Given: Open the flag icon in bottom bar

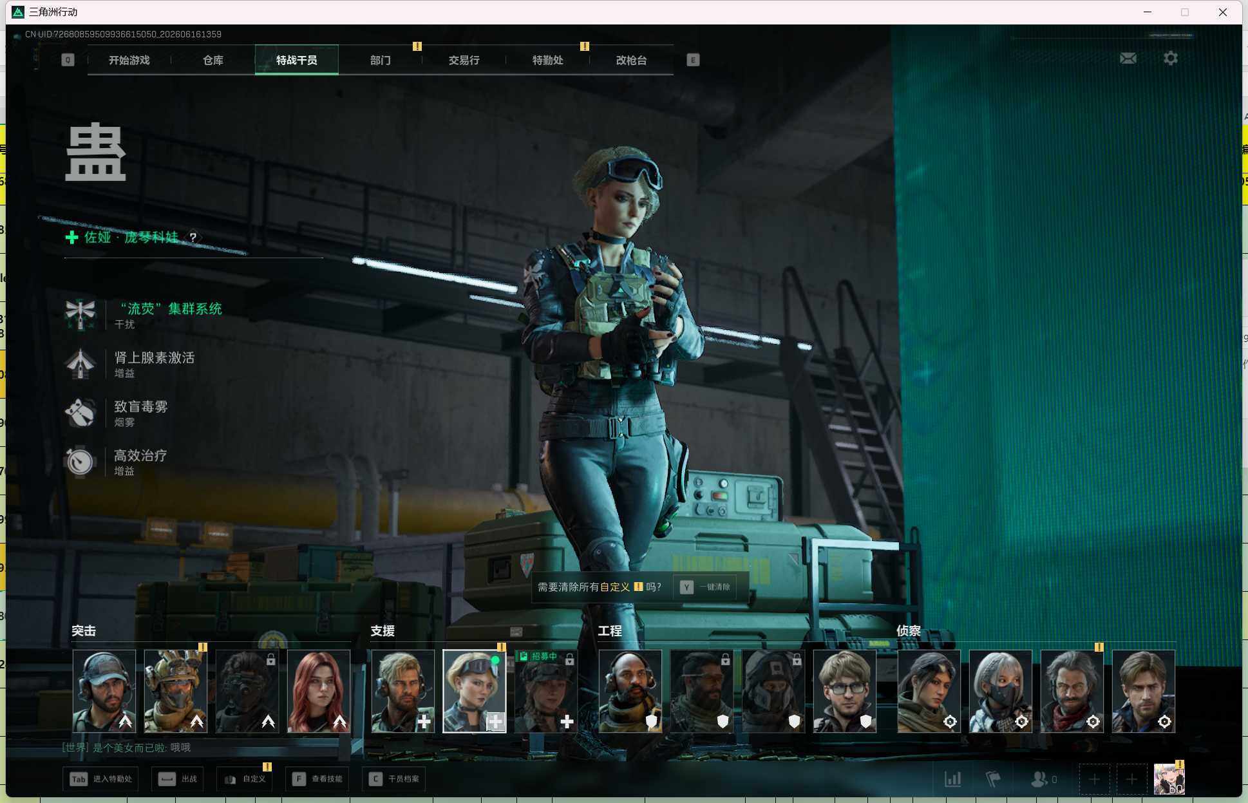Looking at the screenshot, I should (x=993, y=779).
